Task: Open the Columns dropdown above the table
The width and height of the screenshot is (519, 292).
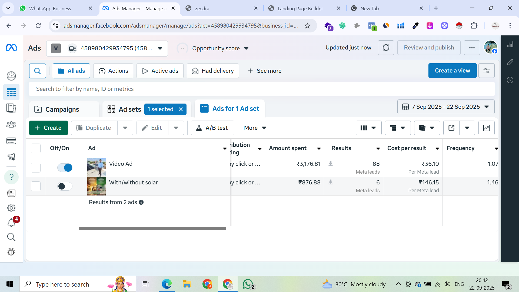Action: pos(368,128)
